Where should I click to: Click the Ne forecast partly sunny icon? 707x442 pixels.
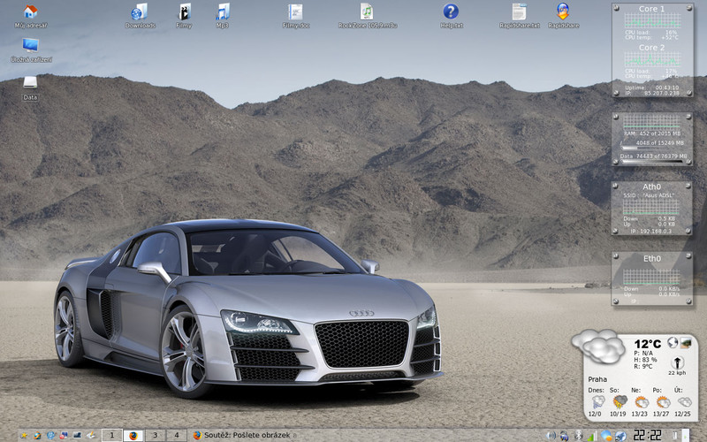(642, 401)
